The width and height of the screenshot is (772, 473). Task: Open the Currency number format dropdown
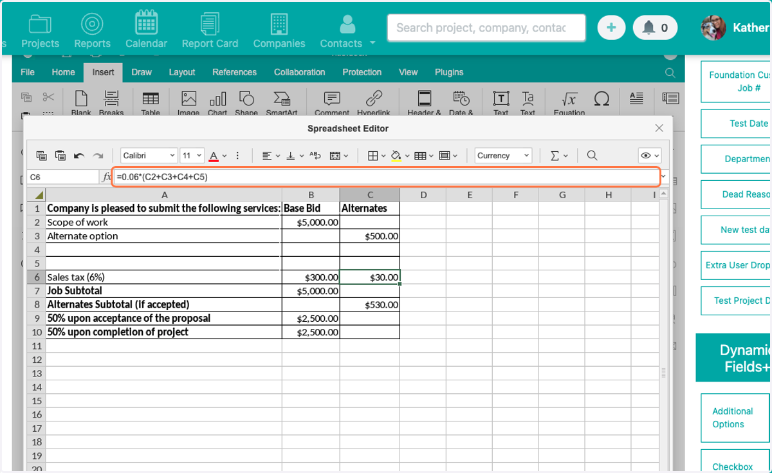504,156
